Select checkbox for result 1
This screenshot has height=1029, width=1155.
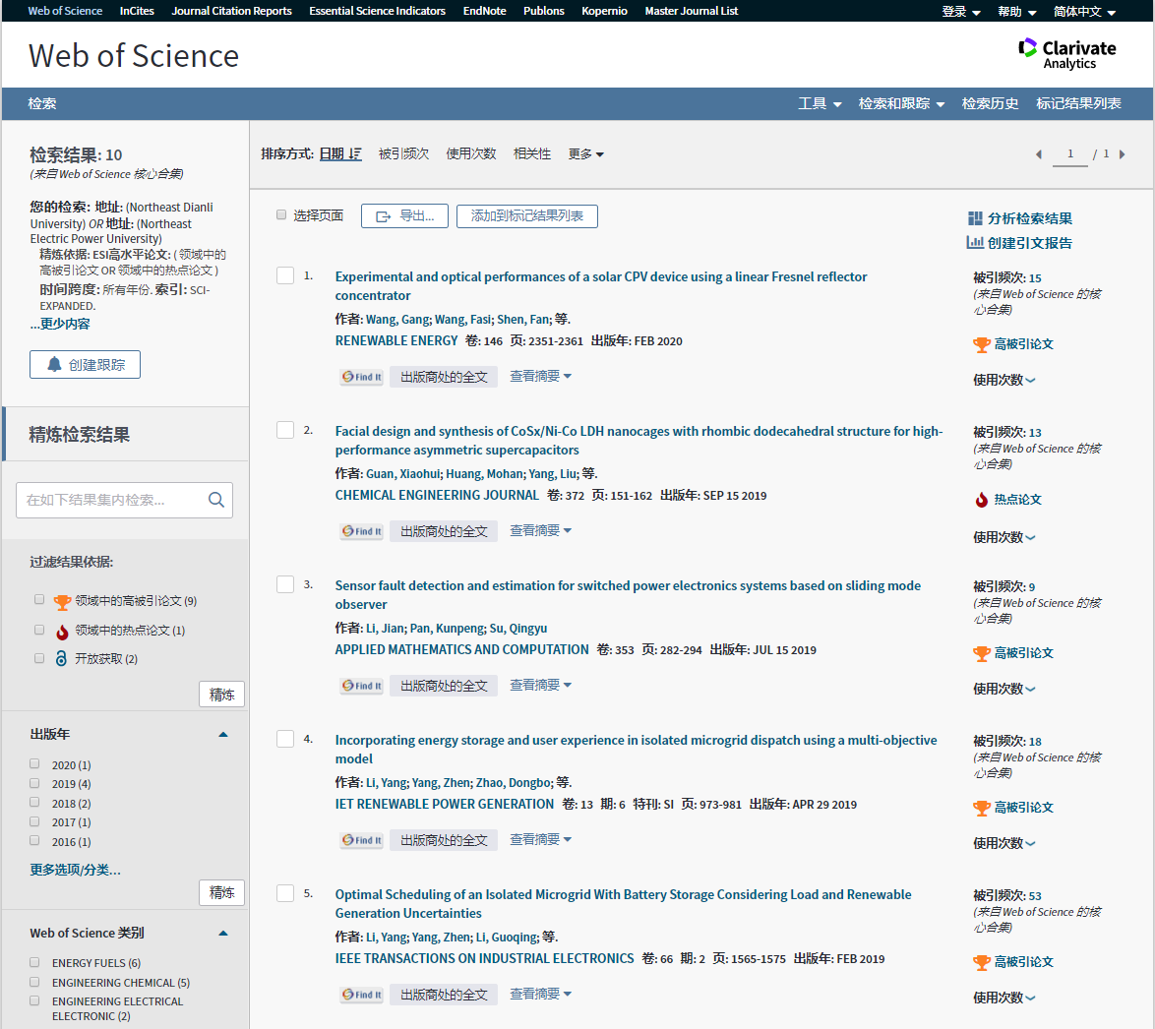coord(285,275)
